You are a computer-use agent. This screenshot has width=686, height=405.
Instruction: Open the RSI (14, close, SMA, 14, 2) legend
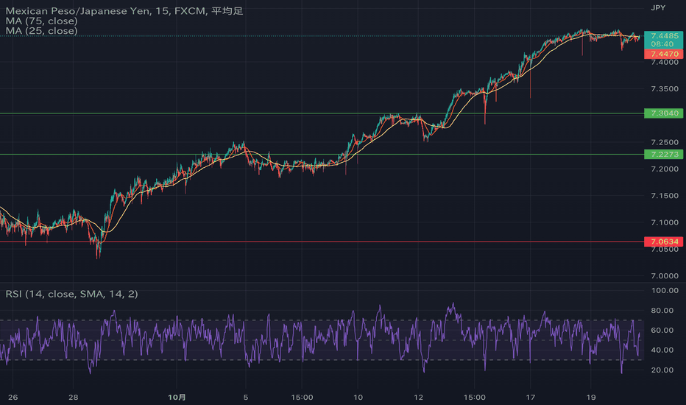click(x=71, y=294)
